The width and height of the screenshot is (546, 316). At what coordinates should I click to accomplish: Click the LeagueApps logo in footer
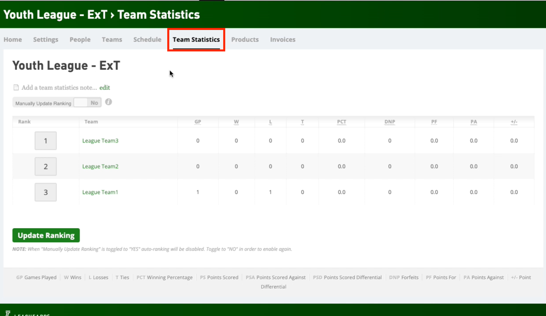27,314
